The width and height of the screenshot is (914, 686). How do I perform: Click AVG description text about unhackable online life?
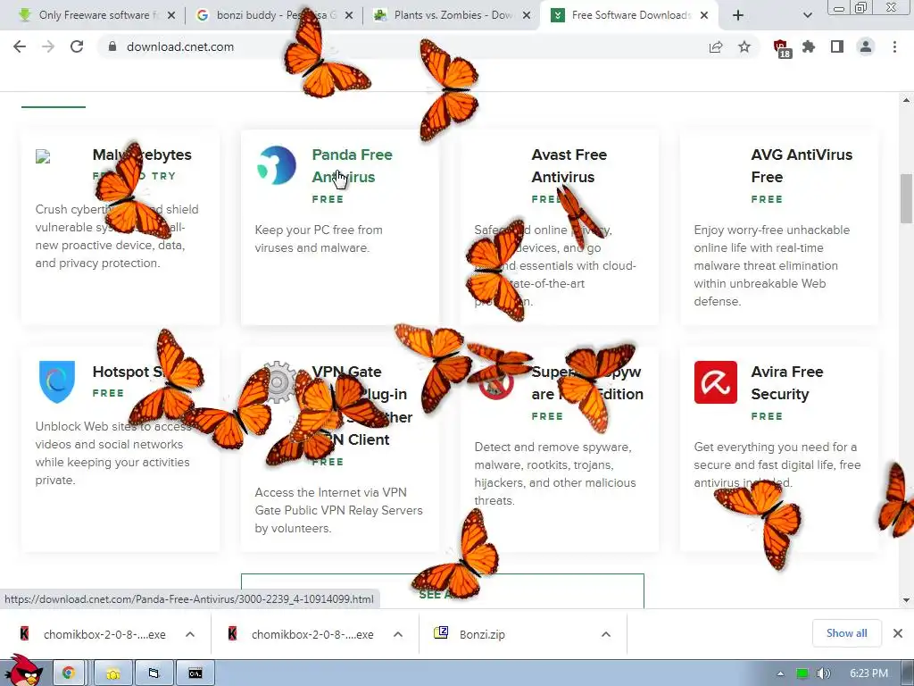tap(771, 265)
